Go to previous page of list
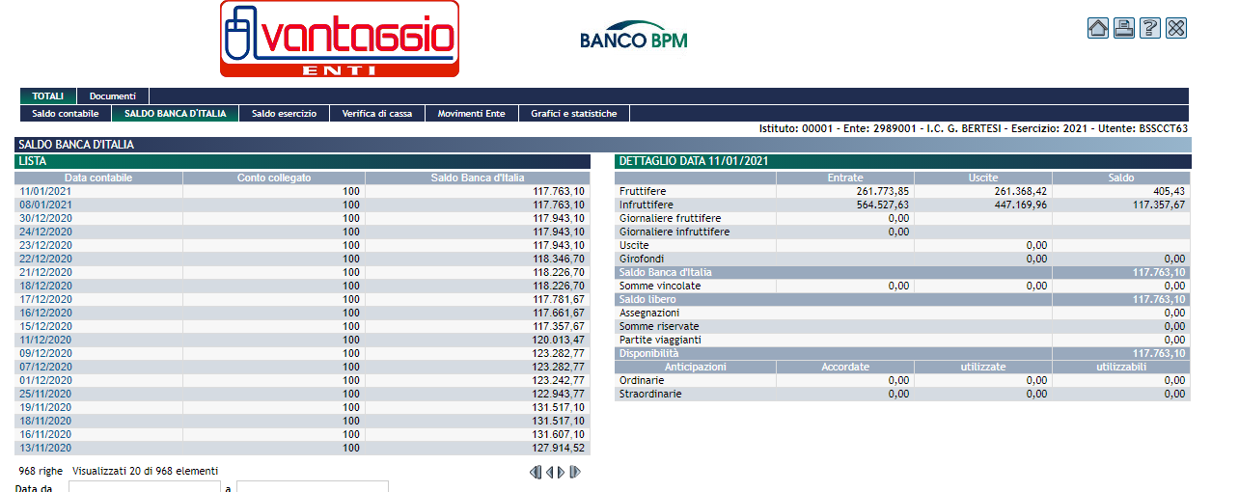Viewport: 1239px width, 492px height. pyautogui.click(x=549, y=472)
